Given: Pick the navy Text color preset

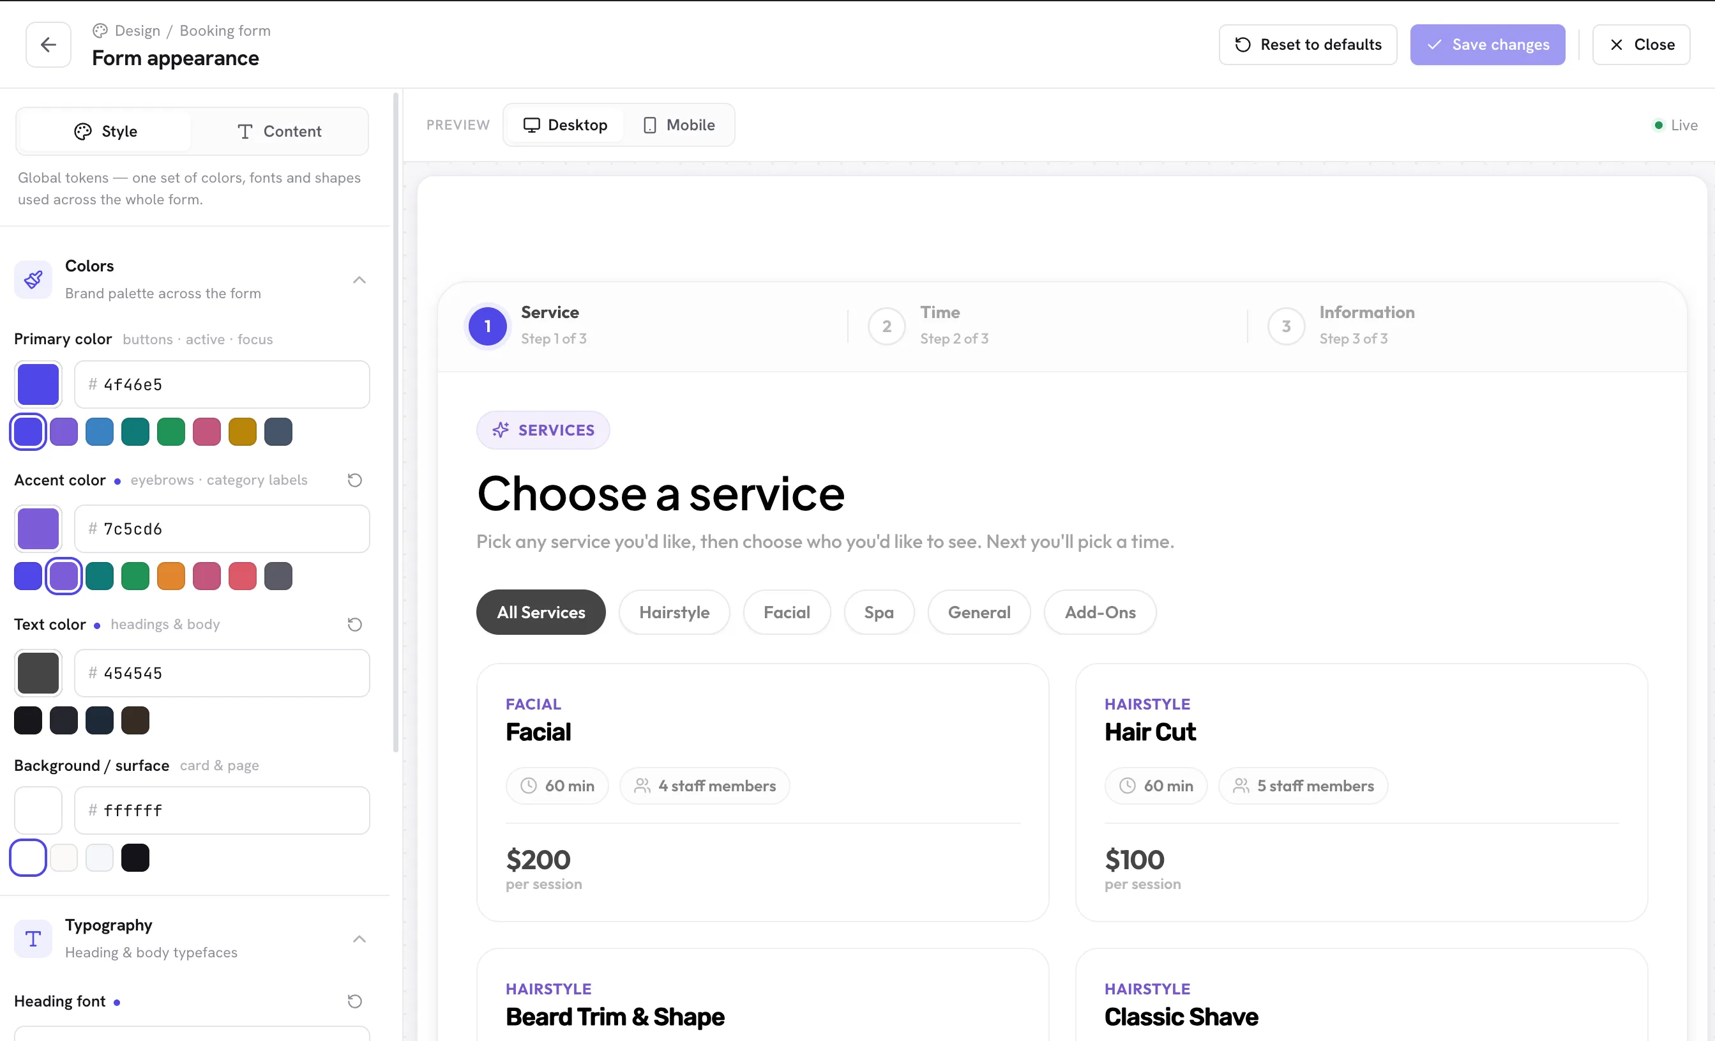Looking at the screenshot, I should click(100, 720).
